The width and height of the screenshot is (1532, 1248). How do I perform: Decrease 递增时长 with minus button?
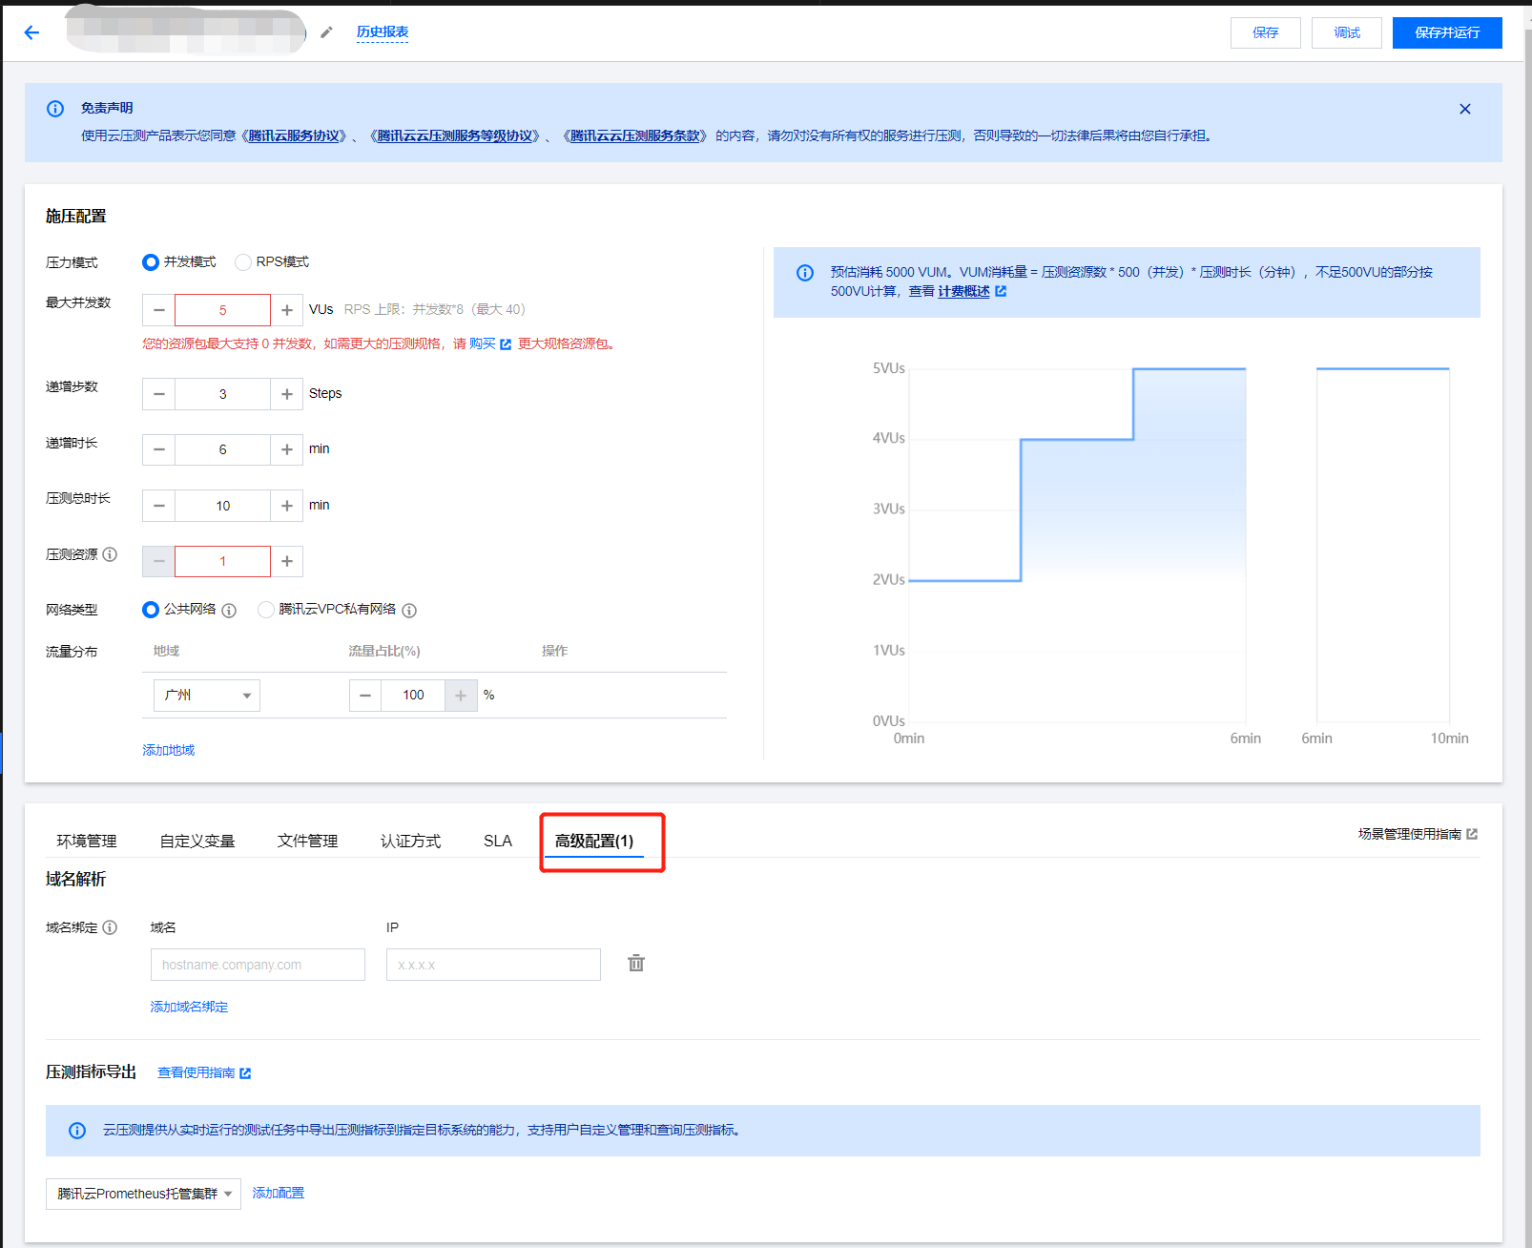159,449
